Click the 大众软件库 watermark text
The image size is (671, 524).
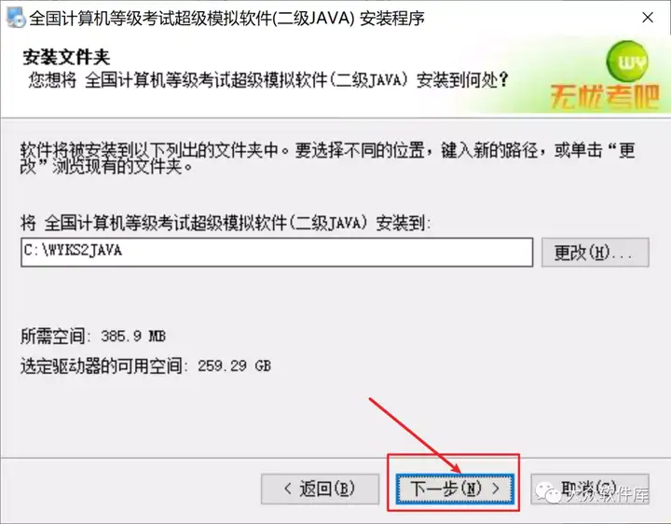[608, 495]
